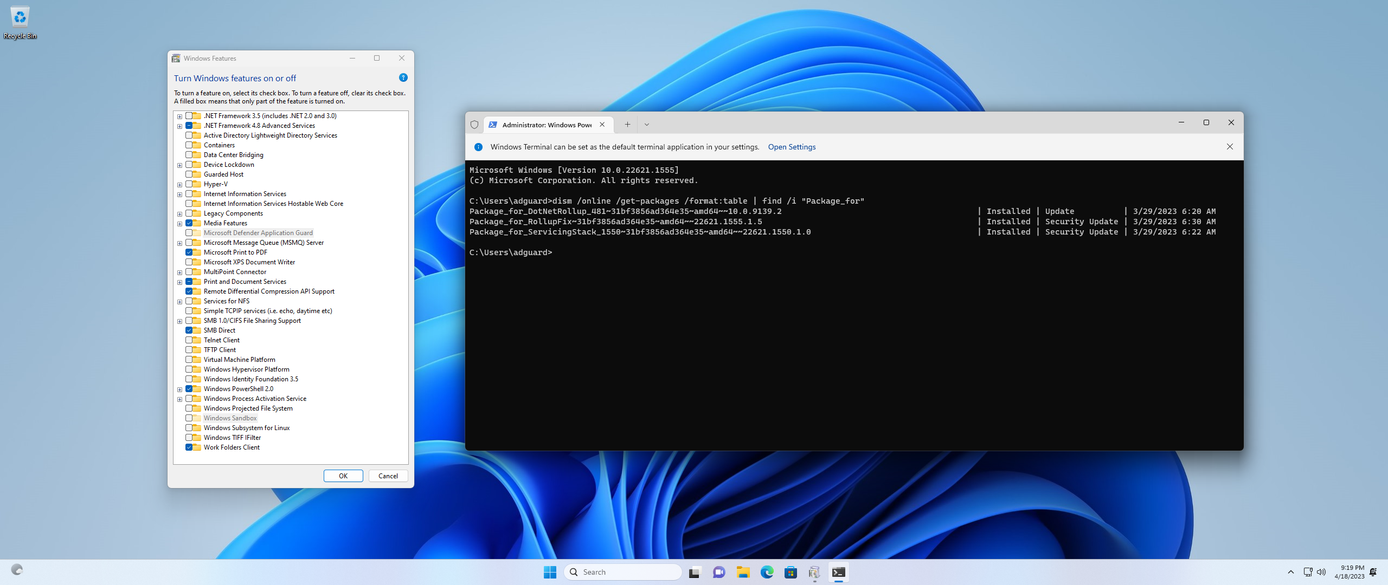Select the new tab button in Terminal

(x=628, y=123)
